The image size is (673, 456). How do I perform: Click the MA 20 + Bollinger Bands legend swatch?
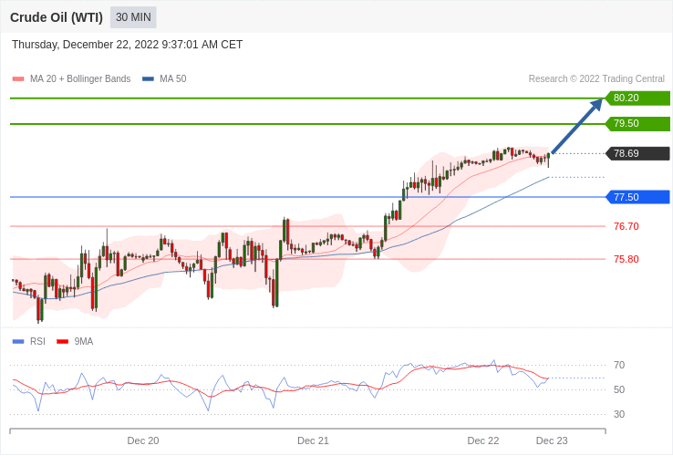(18, 79)
